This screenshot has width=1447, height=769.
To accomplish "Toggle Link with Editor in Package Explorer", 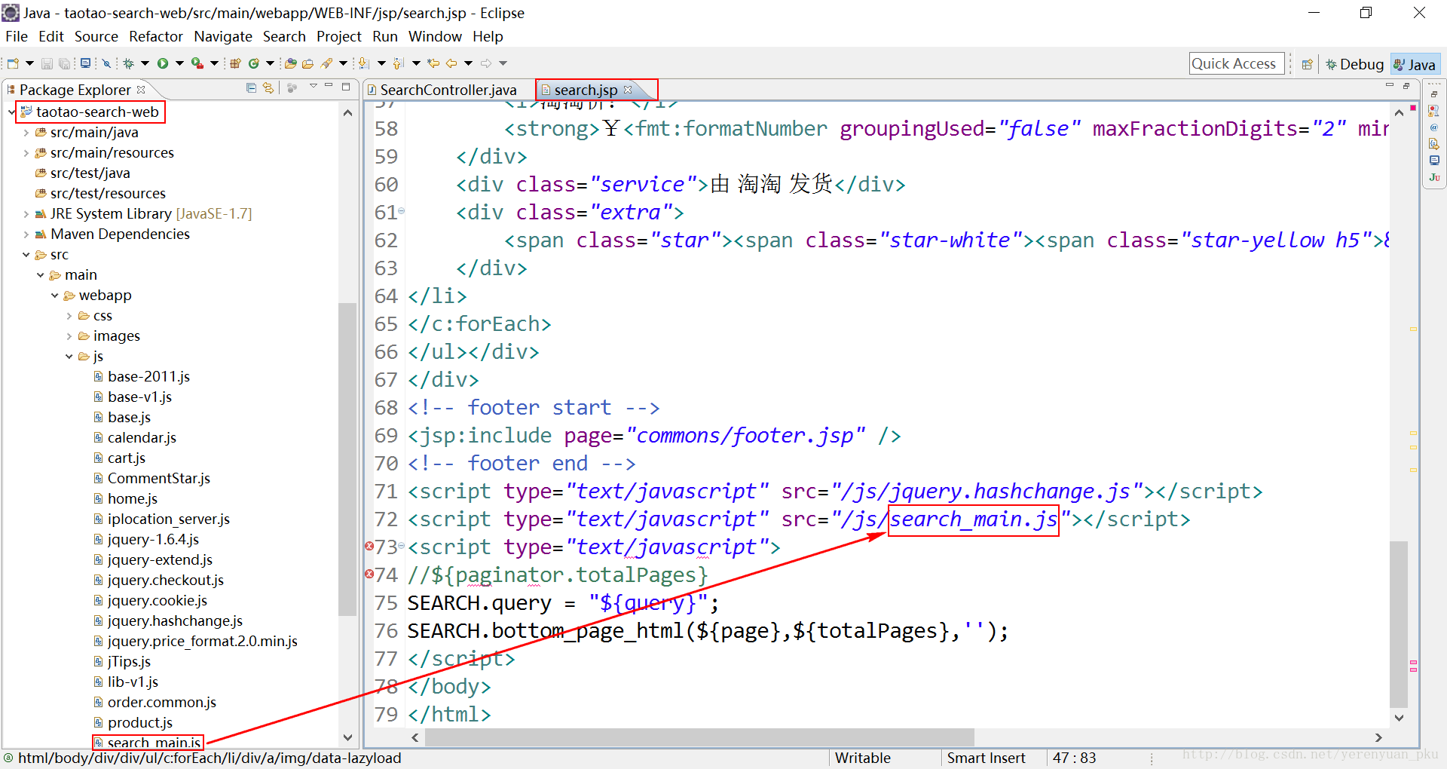I will tap(268, 88).
